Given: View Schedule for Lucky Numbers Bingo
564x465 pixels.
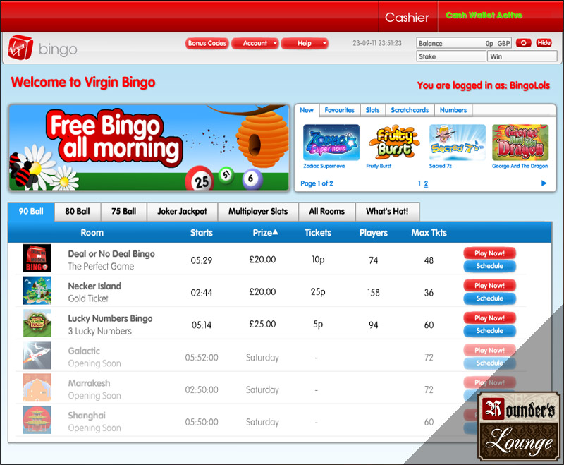Looking at the screenshot, I should (x=489, y=331).
